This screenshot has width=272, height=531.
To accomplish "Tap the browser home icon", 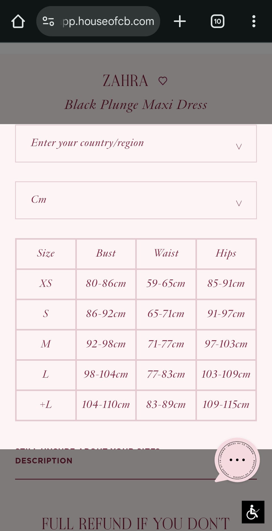I will click(18, 21).
